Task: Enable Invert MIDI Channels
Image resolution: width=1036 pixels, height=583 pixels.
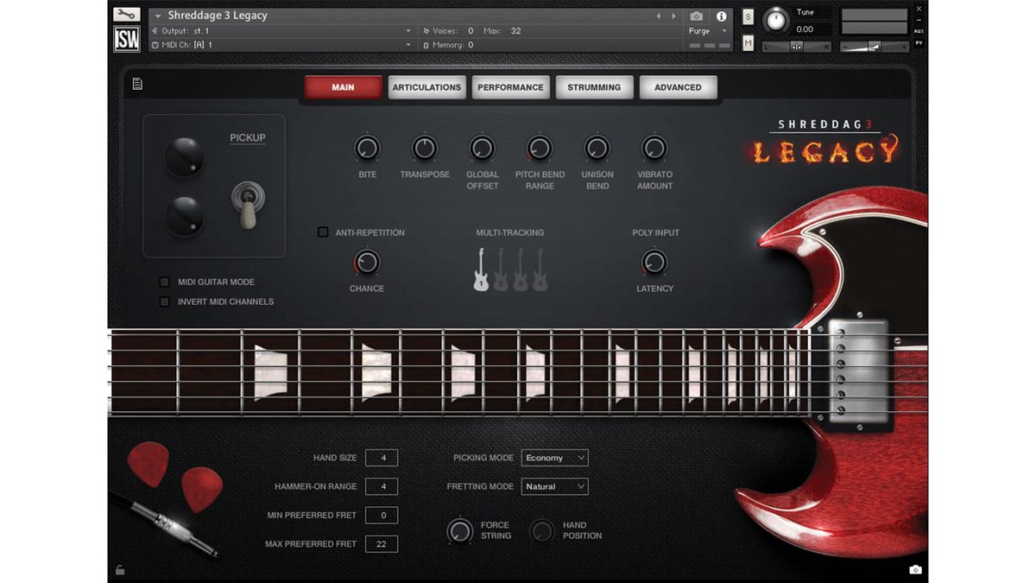Action: (x=164, y=301)
